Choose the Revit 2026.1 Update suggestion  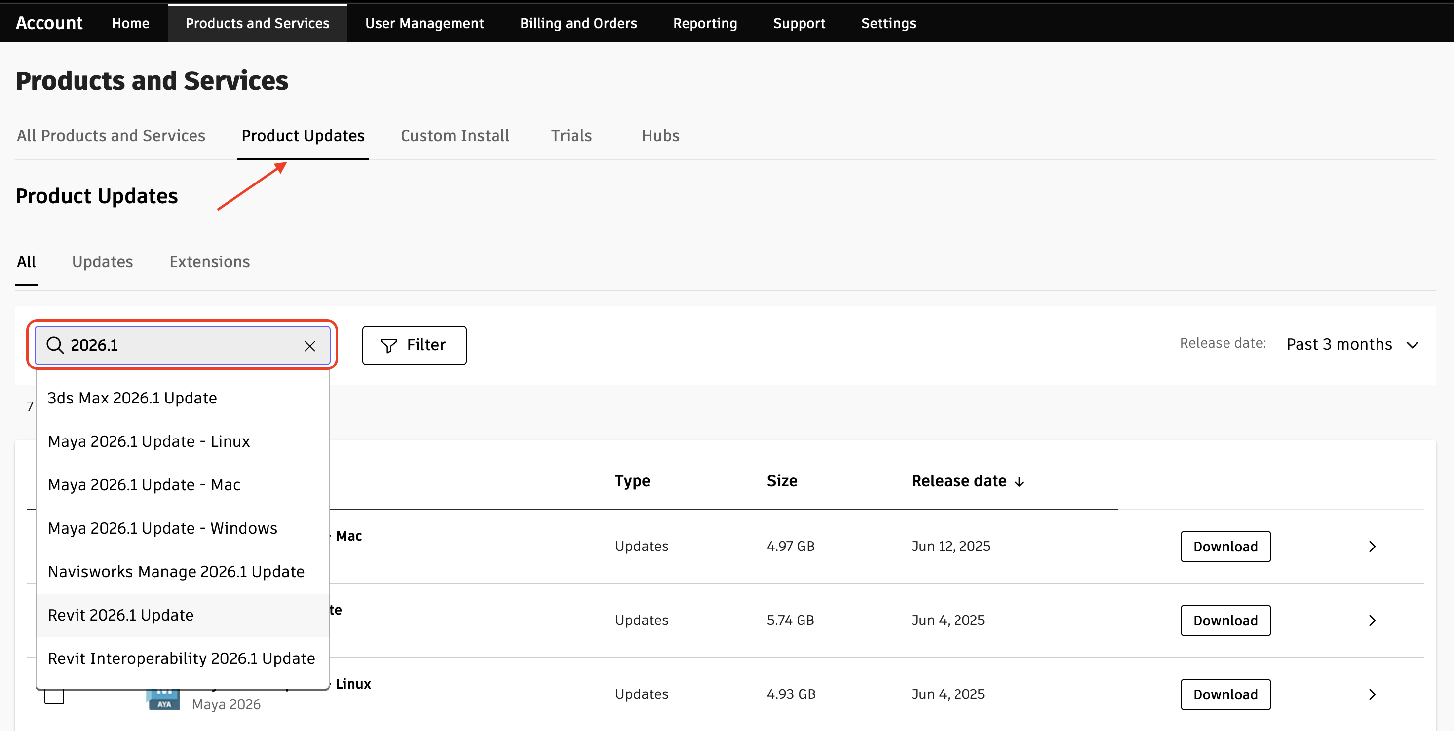[x=182, y=615]
